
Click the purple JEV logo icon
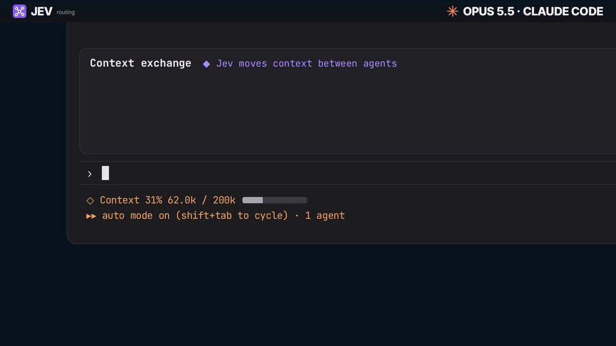click(x=19, y=11)
